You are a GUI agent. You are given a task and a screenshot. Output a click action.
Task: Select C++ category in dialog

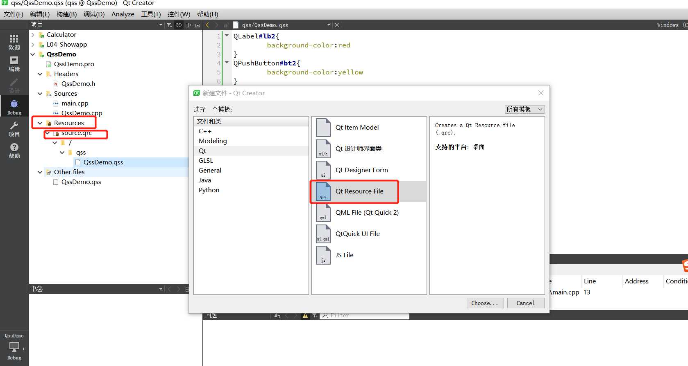pyautogui.click(x=251, y=131)
